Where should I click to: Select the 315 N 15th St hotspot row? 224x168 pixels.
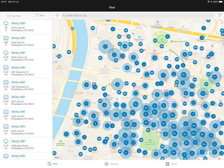click(x=26, y=27)
